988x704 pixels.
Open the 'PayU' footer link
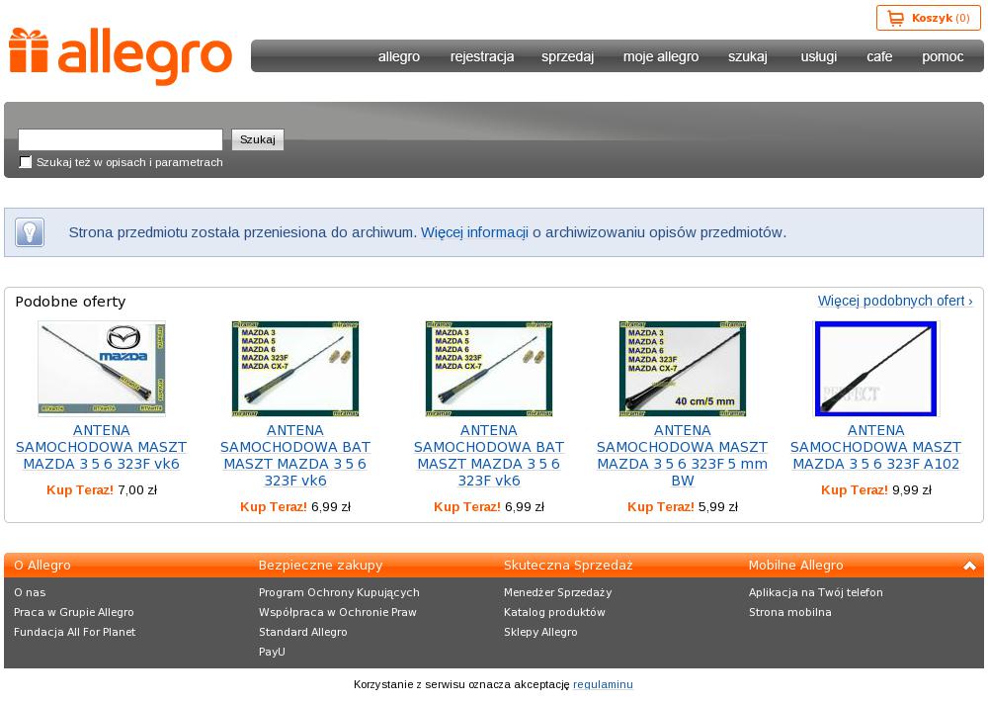tap(273, 652)
